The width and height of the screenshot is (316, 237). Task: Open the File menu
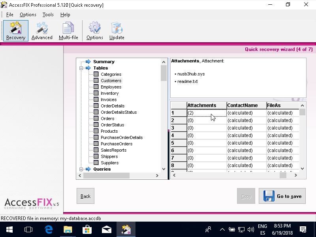pos(9,15)
